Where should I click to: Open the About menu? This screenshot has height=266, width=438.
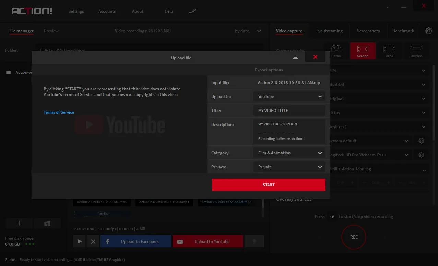[138, 11]
